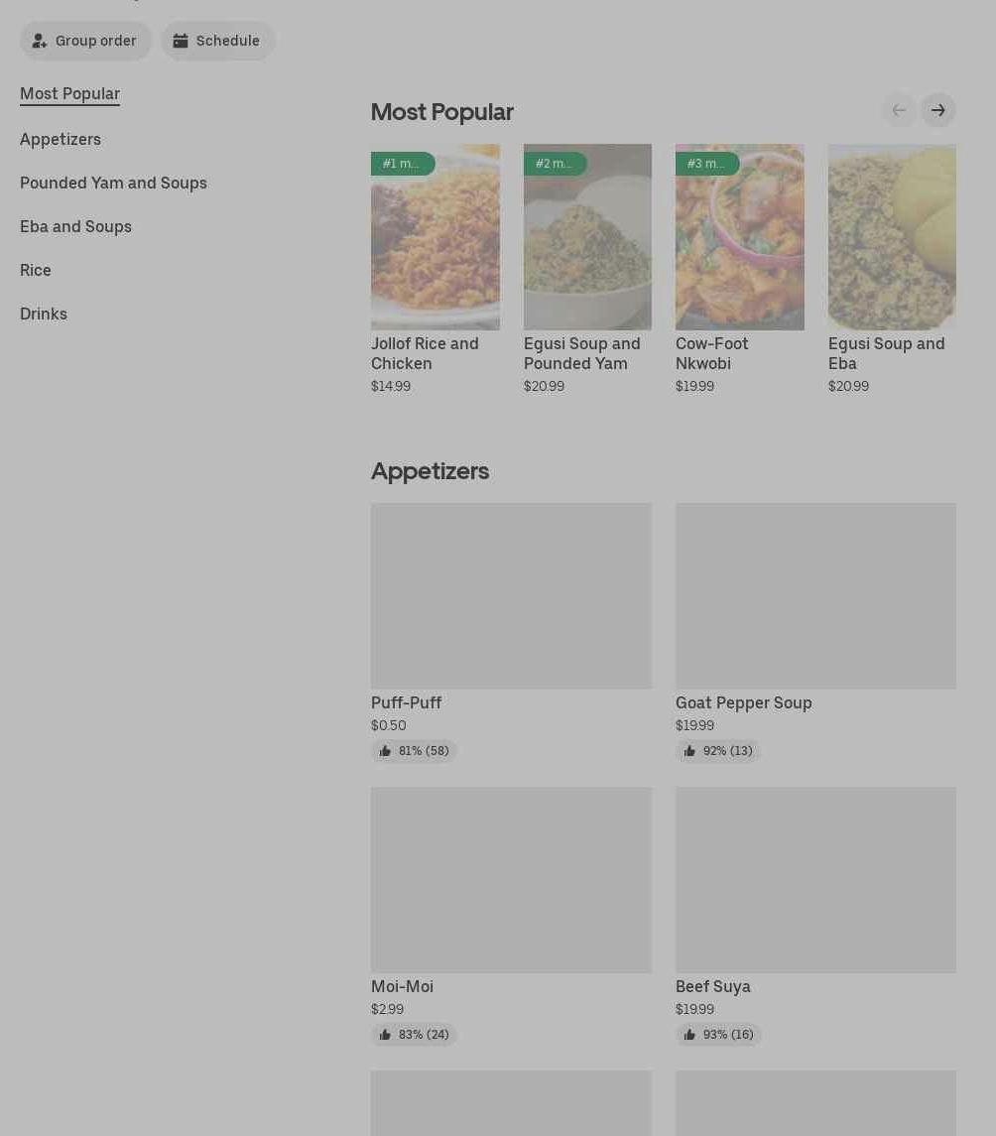Navigate to the Drinks category

(x=44, y=314)
